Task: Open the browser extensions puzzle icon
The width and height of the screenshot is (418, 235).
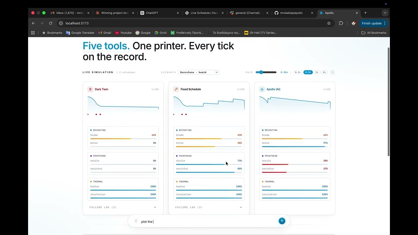Action: coord(341,23)
